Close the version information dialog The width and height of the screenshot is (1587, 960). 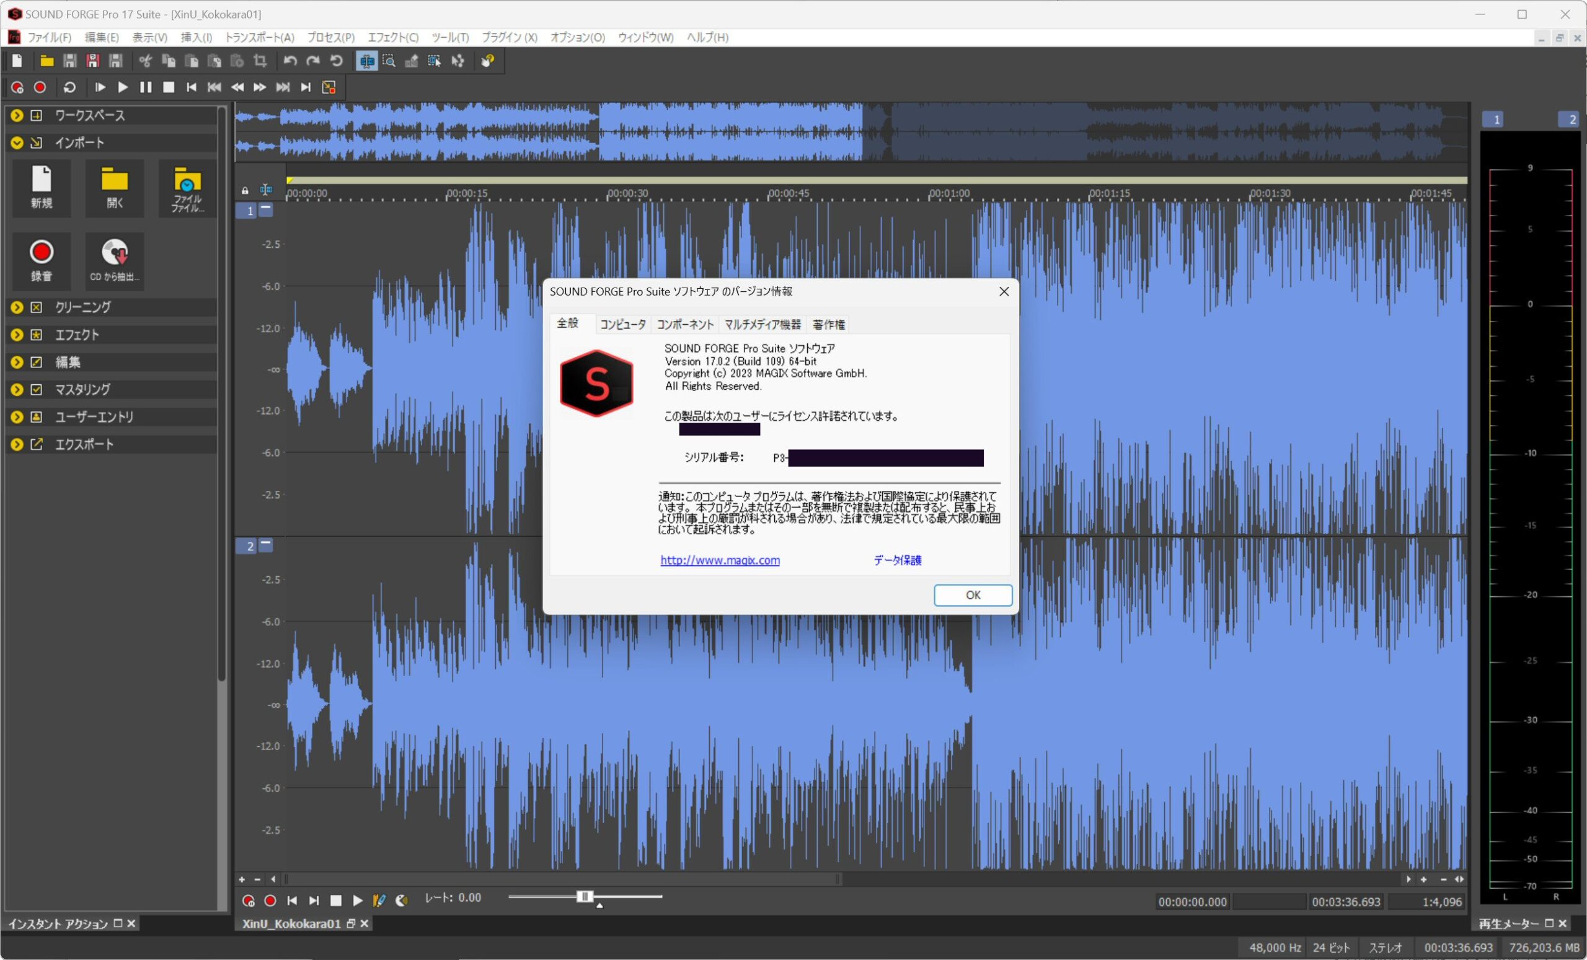tap(1004, 292)
